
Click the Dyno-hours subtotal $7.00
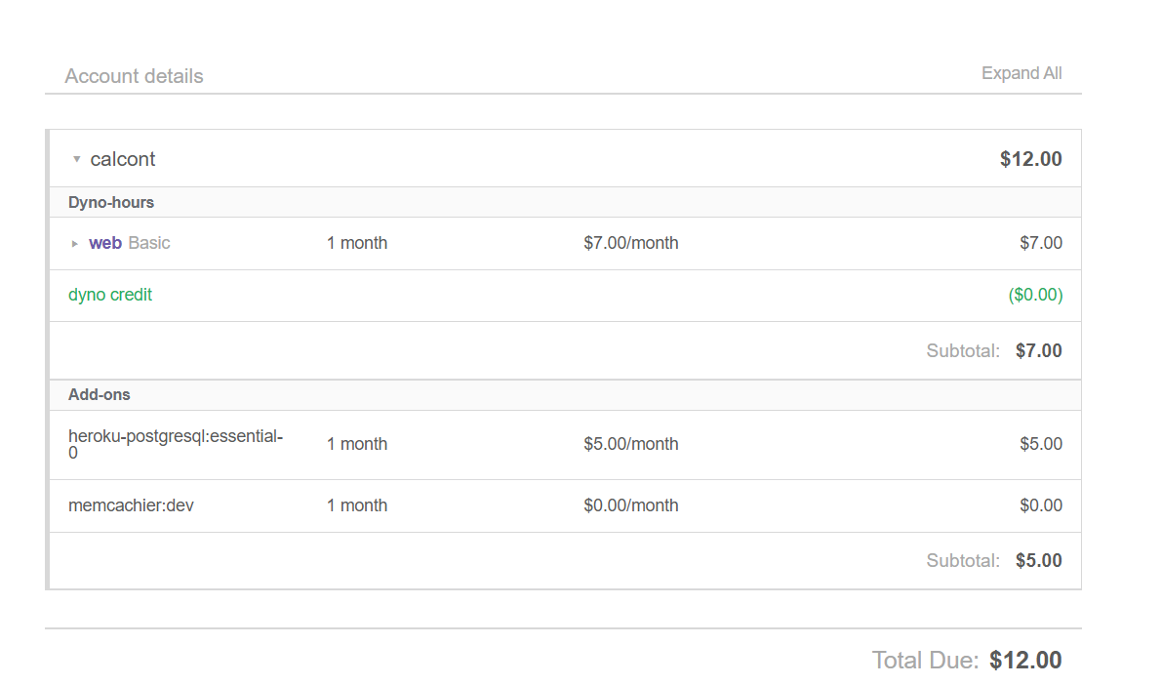(x=1038, y=350)
